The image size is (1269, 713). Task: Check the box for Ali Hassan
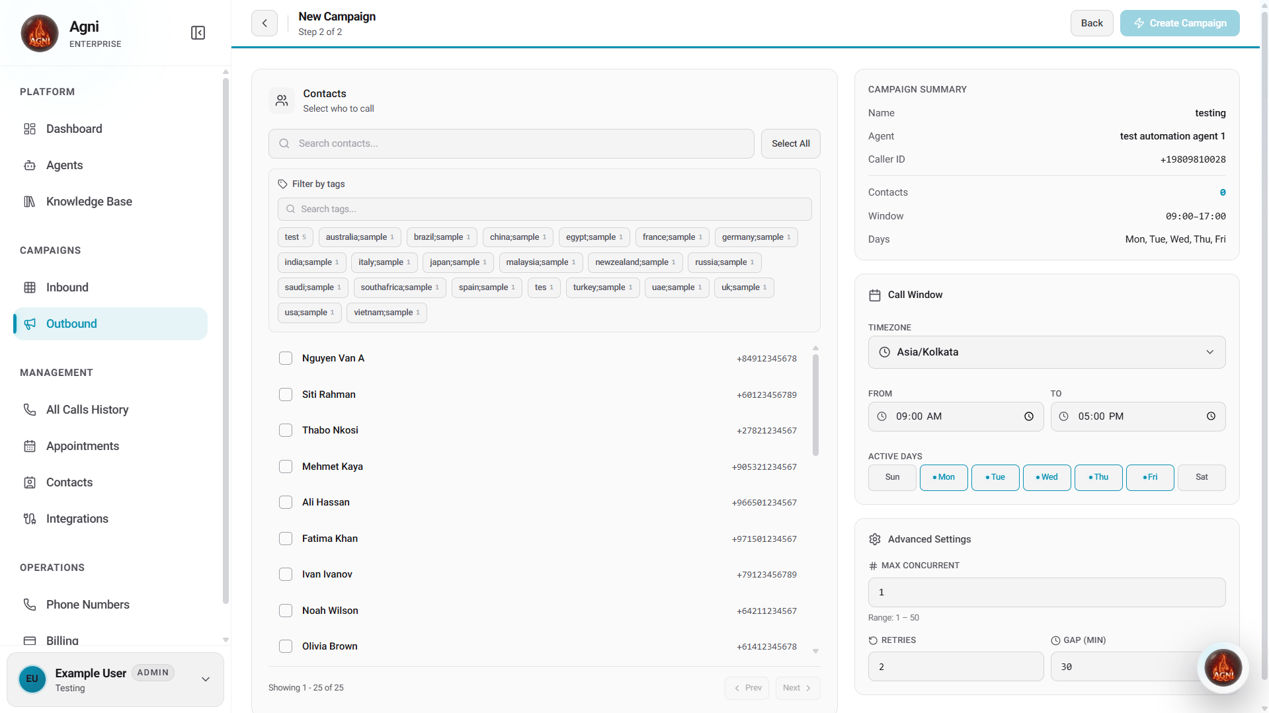click(286, 502)
